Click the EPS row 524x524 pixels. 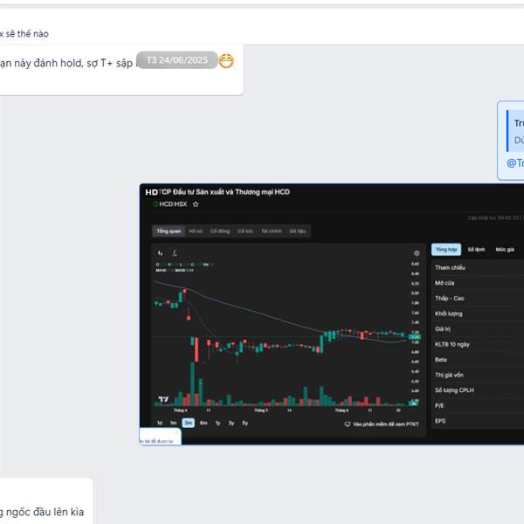point(478,421)
